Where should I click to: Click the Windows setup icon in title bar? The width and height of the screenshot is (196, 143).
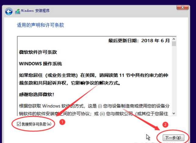(x=18, y=11)
